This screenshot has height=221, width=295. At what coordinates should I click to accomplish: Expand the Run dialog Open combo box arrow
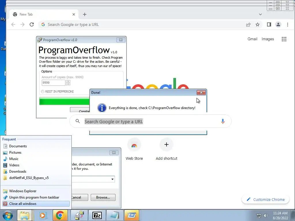click(112, 179)
